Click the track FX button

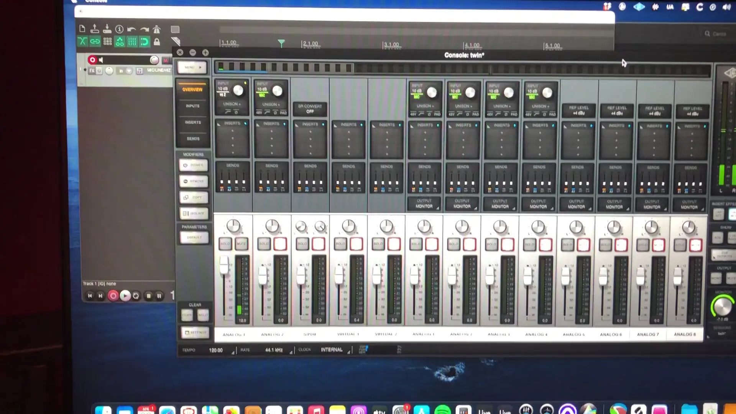(x=92, y=71)
